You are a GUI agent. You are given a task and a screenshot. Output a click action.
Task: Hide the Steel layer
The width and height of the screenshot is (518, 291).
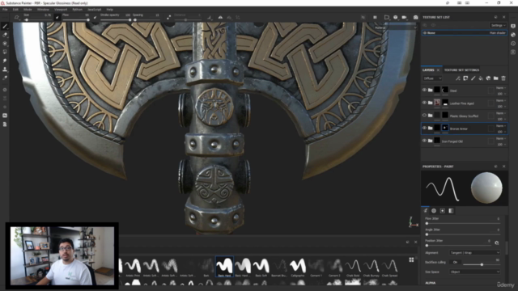click(424, 90)
